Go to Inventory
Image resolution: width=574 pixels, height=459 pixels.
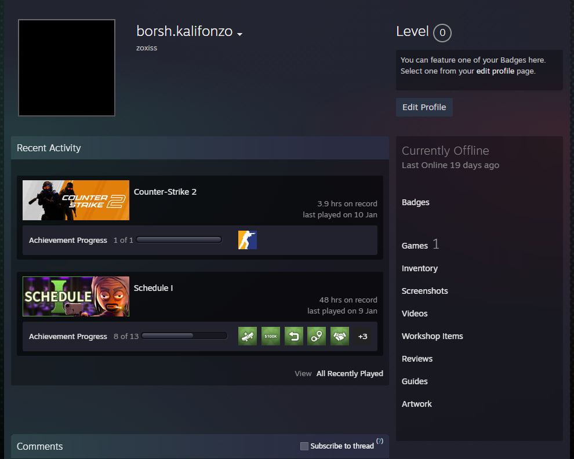[420, 268]
